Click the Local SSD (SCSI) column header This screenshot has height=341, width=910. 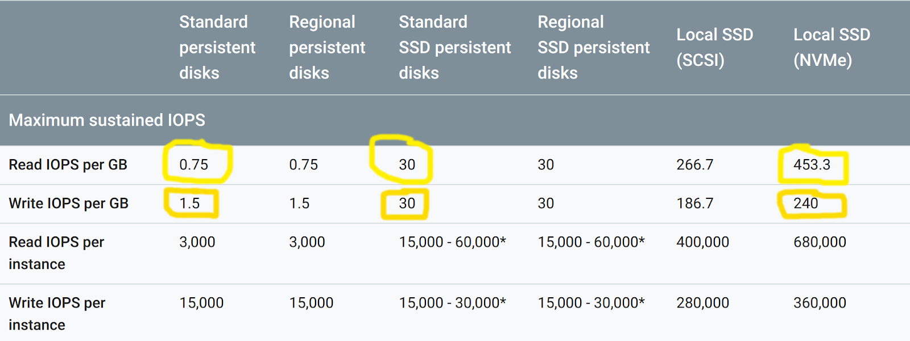pyautogui.click(x=714, y=47)
